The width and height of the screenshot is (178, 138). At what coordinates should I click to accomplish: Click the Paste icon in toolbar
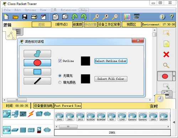pyautogui.click(x=65, y=17)
